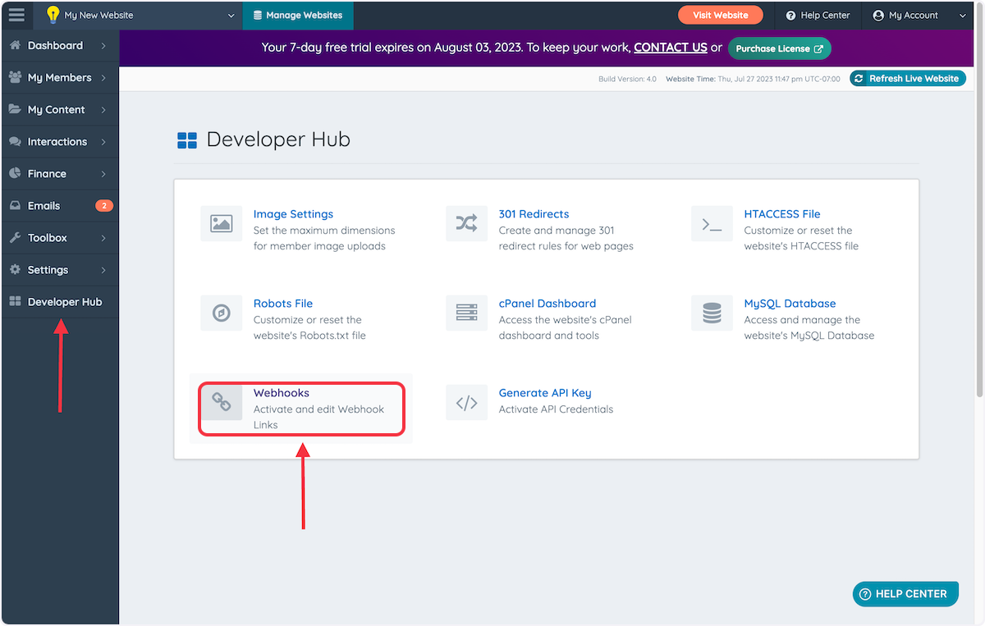Viewport: 985px width, 626px height.
Task: Follow the CONTACT US link
Action: 671,48
